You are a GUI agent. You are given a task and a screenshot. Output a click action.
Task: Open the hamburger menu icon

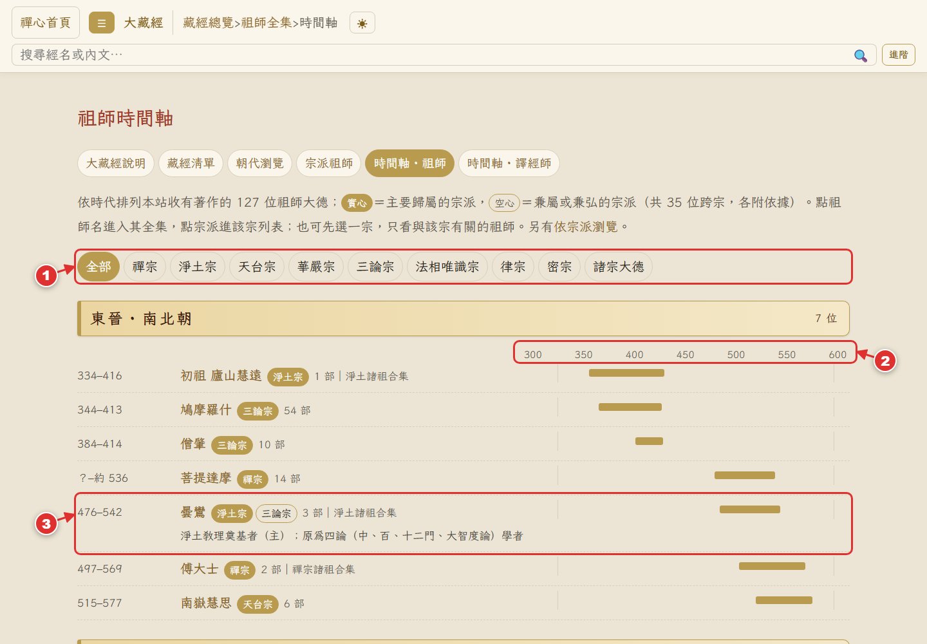(101, 23)
